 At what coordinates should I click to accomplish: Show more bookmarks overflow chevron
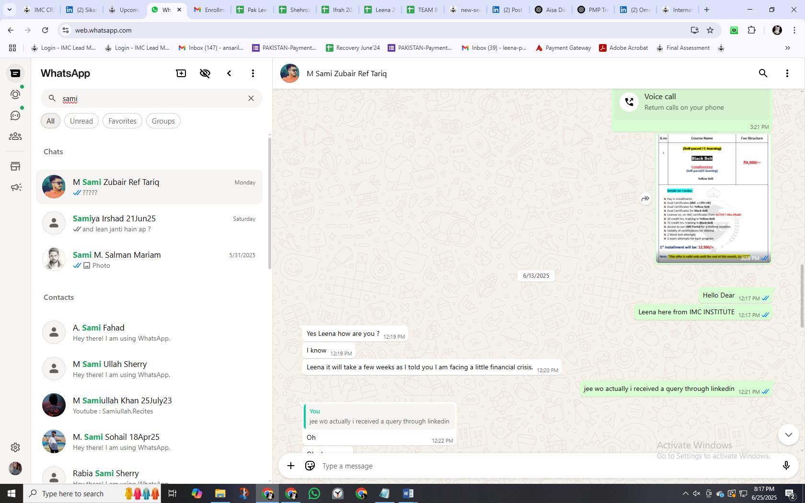[x=787, y=48]
